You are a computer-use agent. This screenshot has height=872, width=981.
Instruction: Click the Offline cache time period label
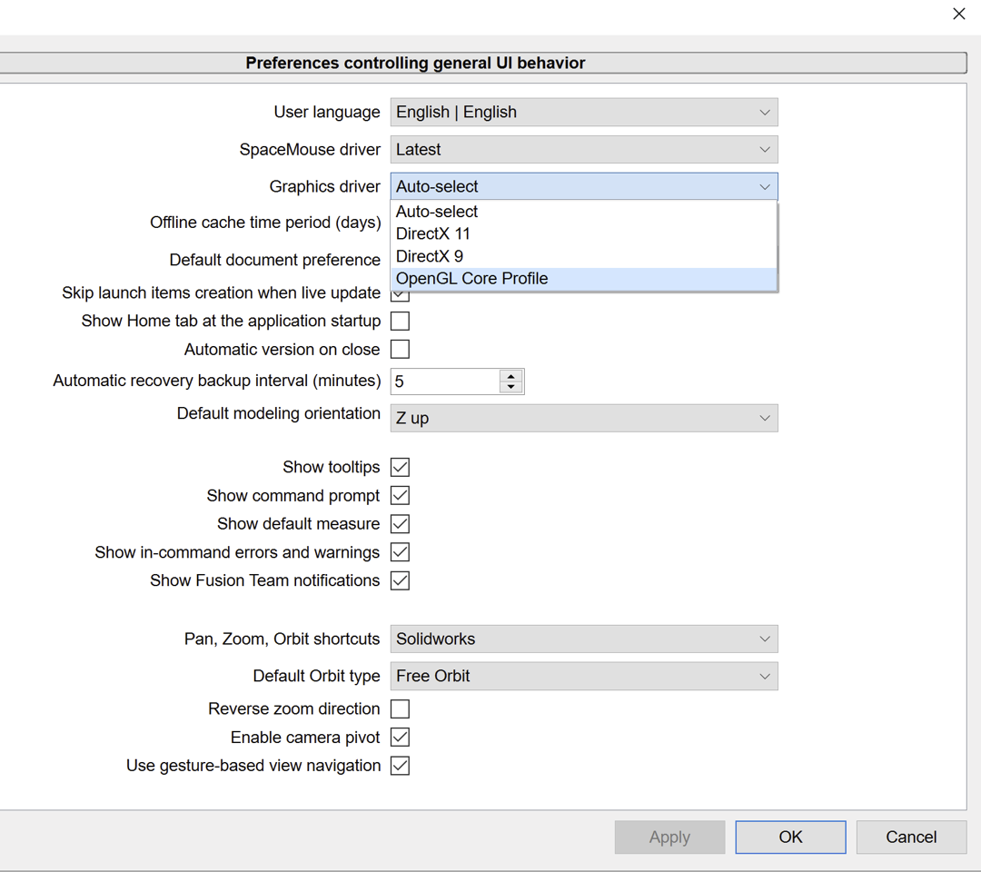point(265,223)
